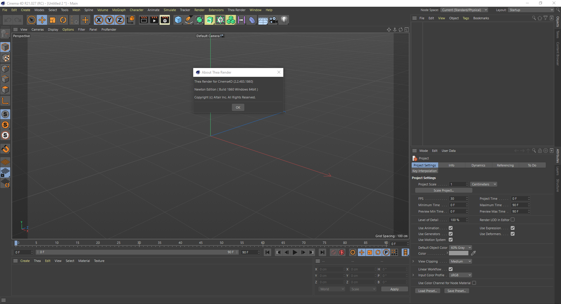This screenshot has width=561, height=304.
Task: Click the Light object bulb icon
Action: [284, 20]
